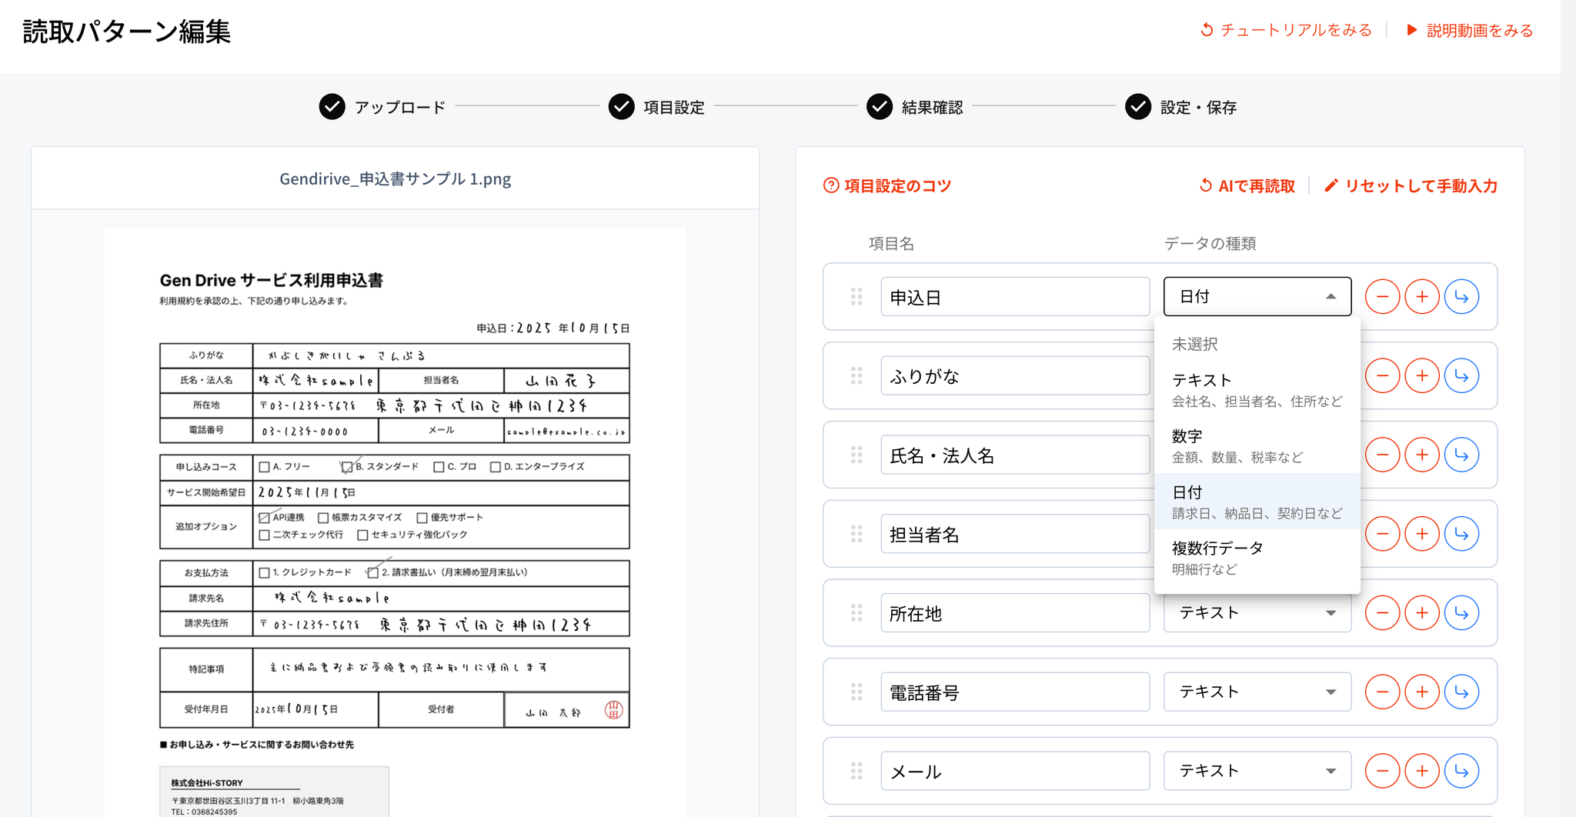The width and height of the screenshot is (1576, 817).
Task: Pick the 数字 data type option
Action: point(1256,445)
